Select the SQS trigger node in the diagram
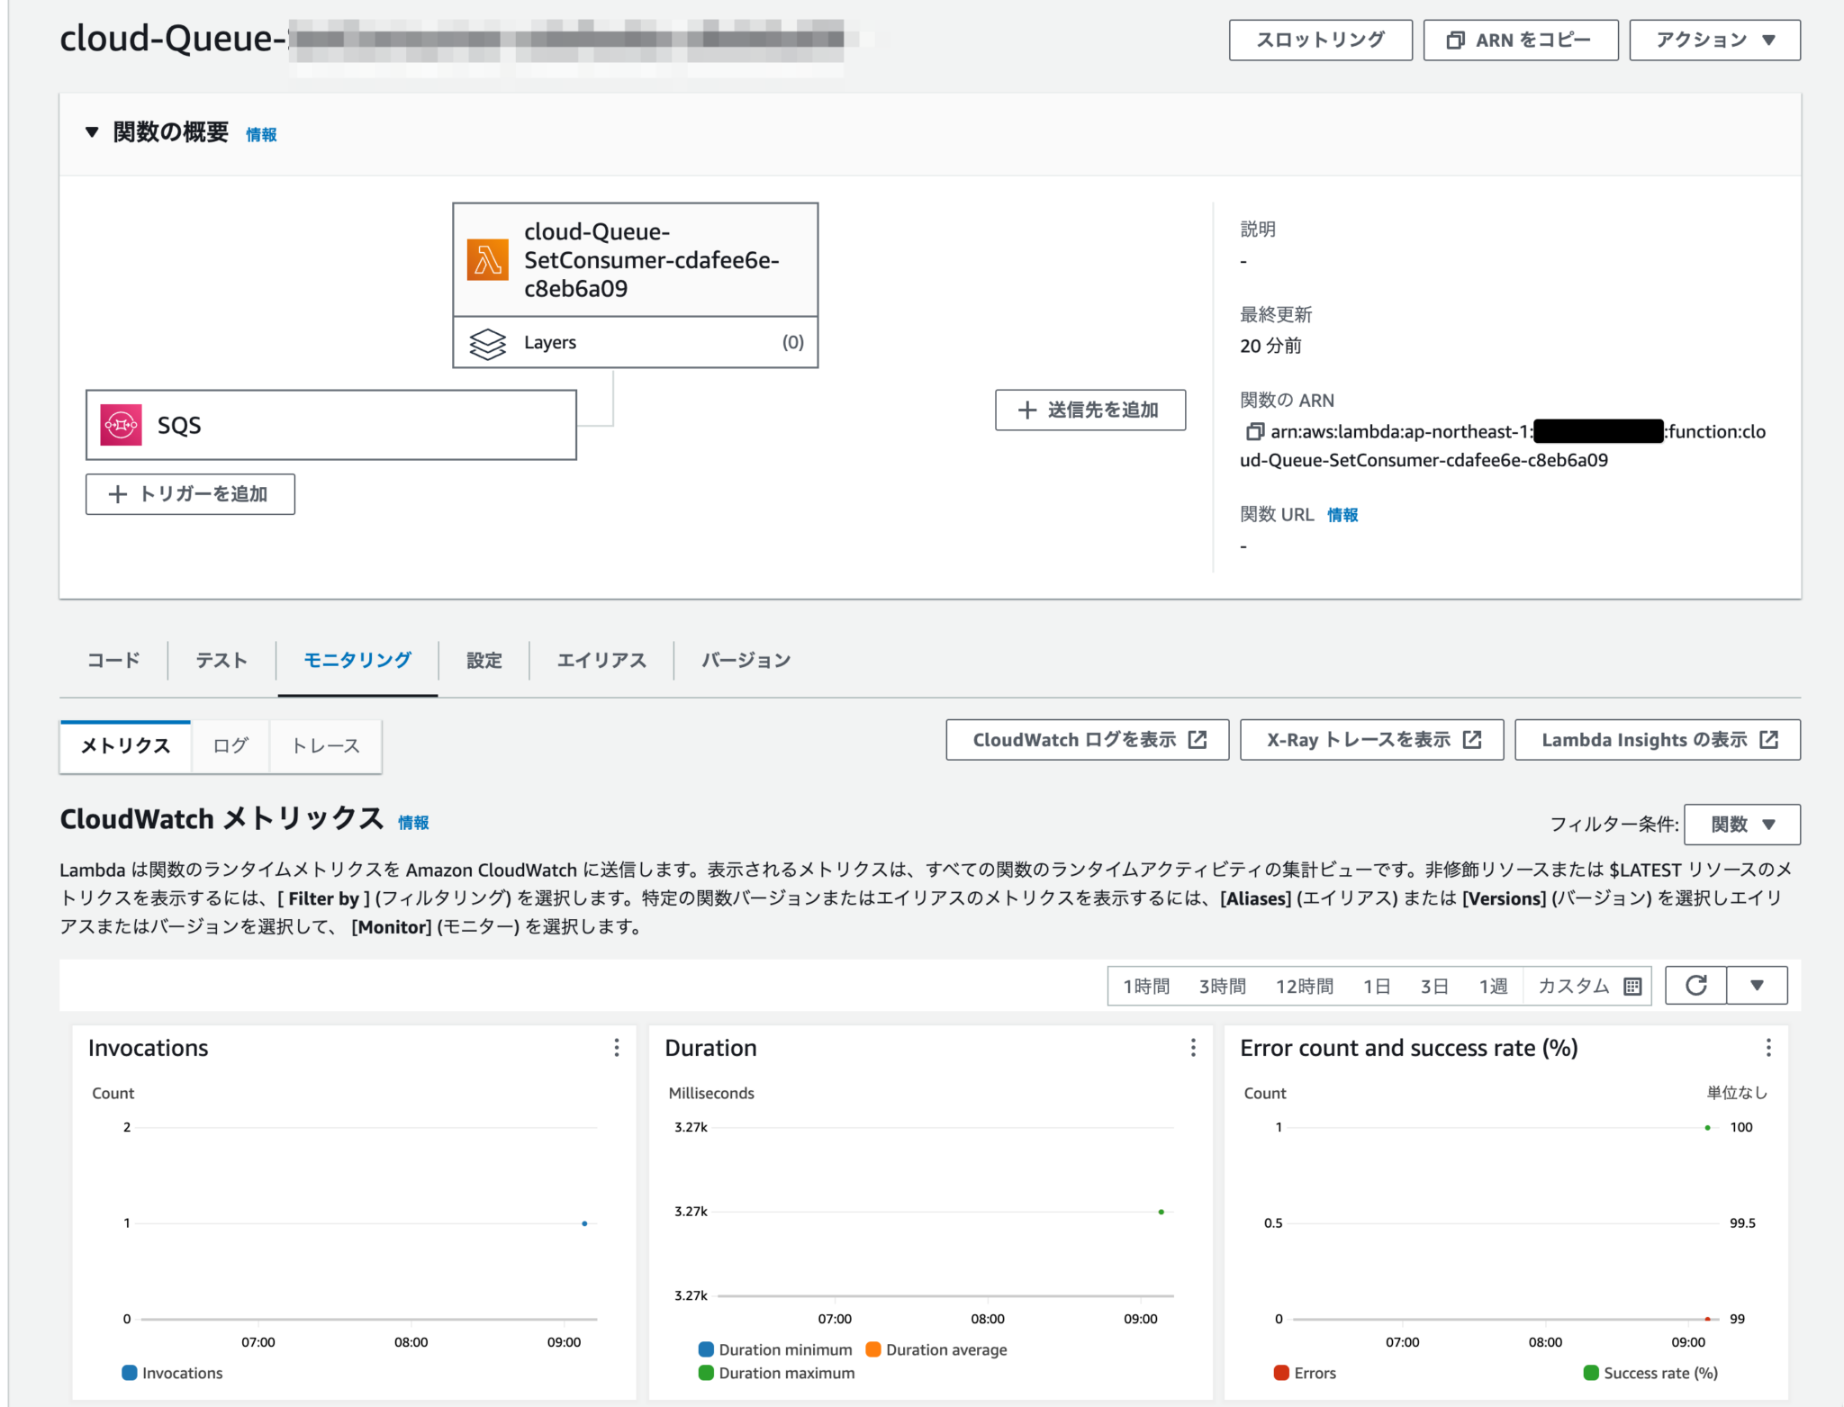The width and height of the screenshot is (1844, 1407). click(330, 424)
